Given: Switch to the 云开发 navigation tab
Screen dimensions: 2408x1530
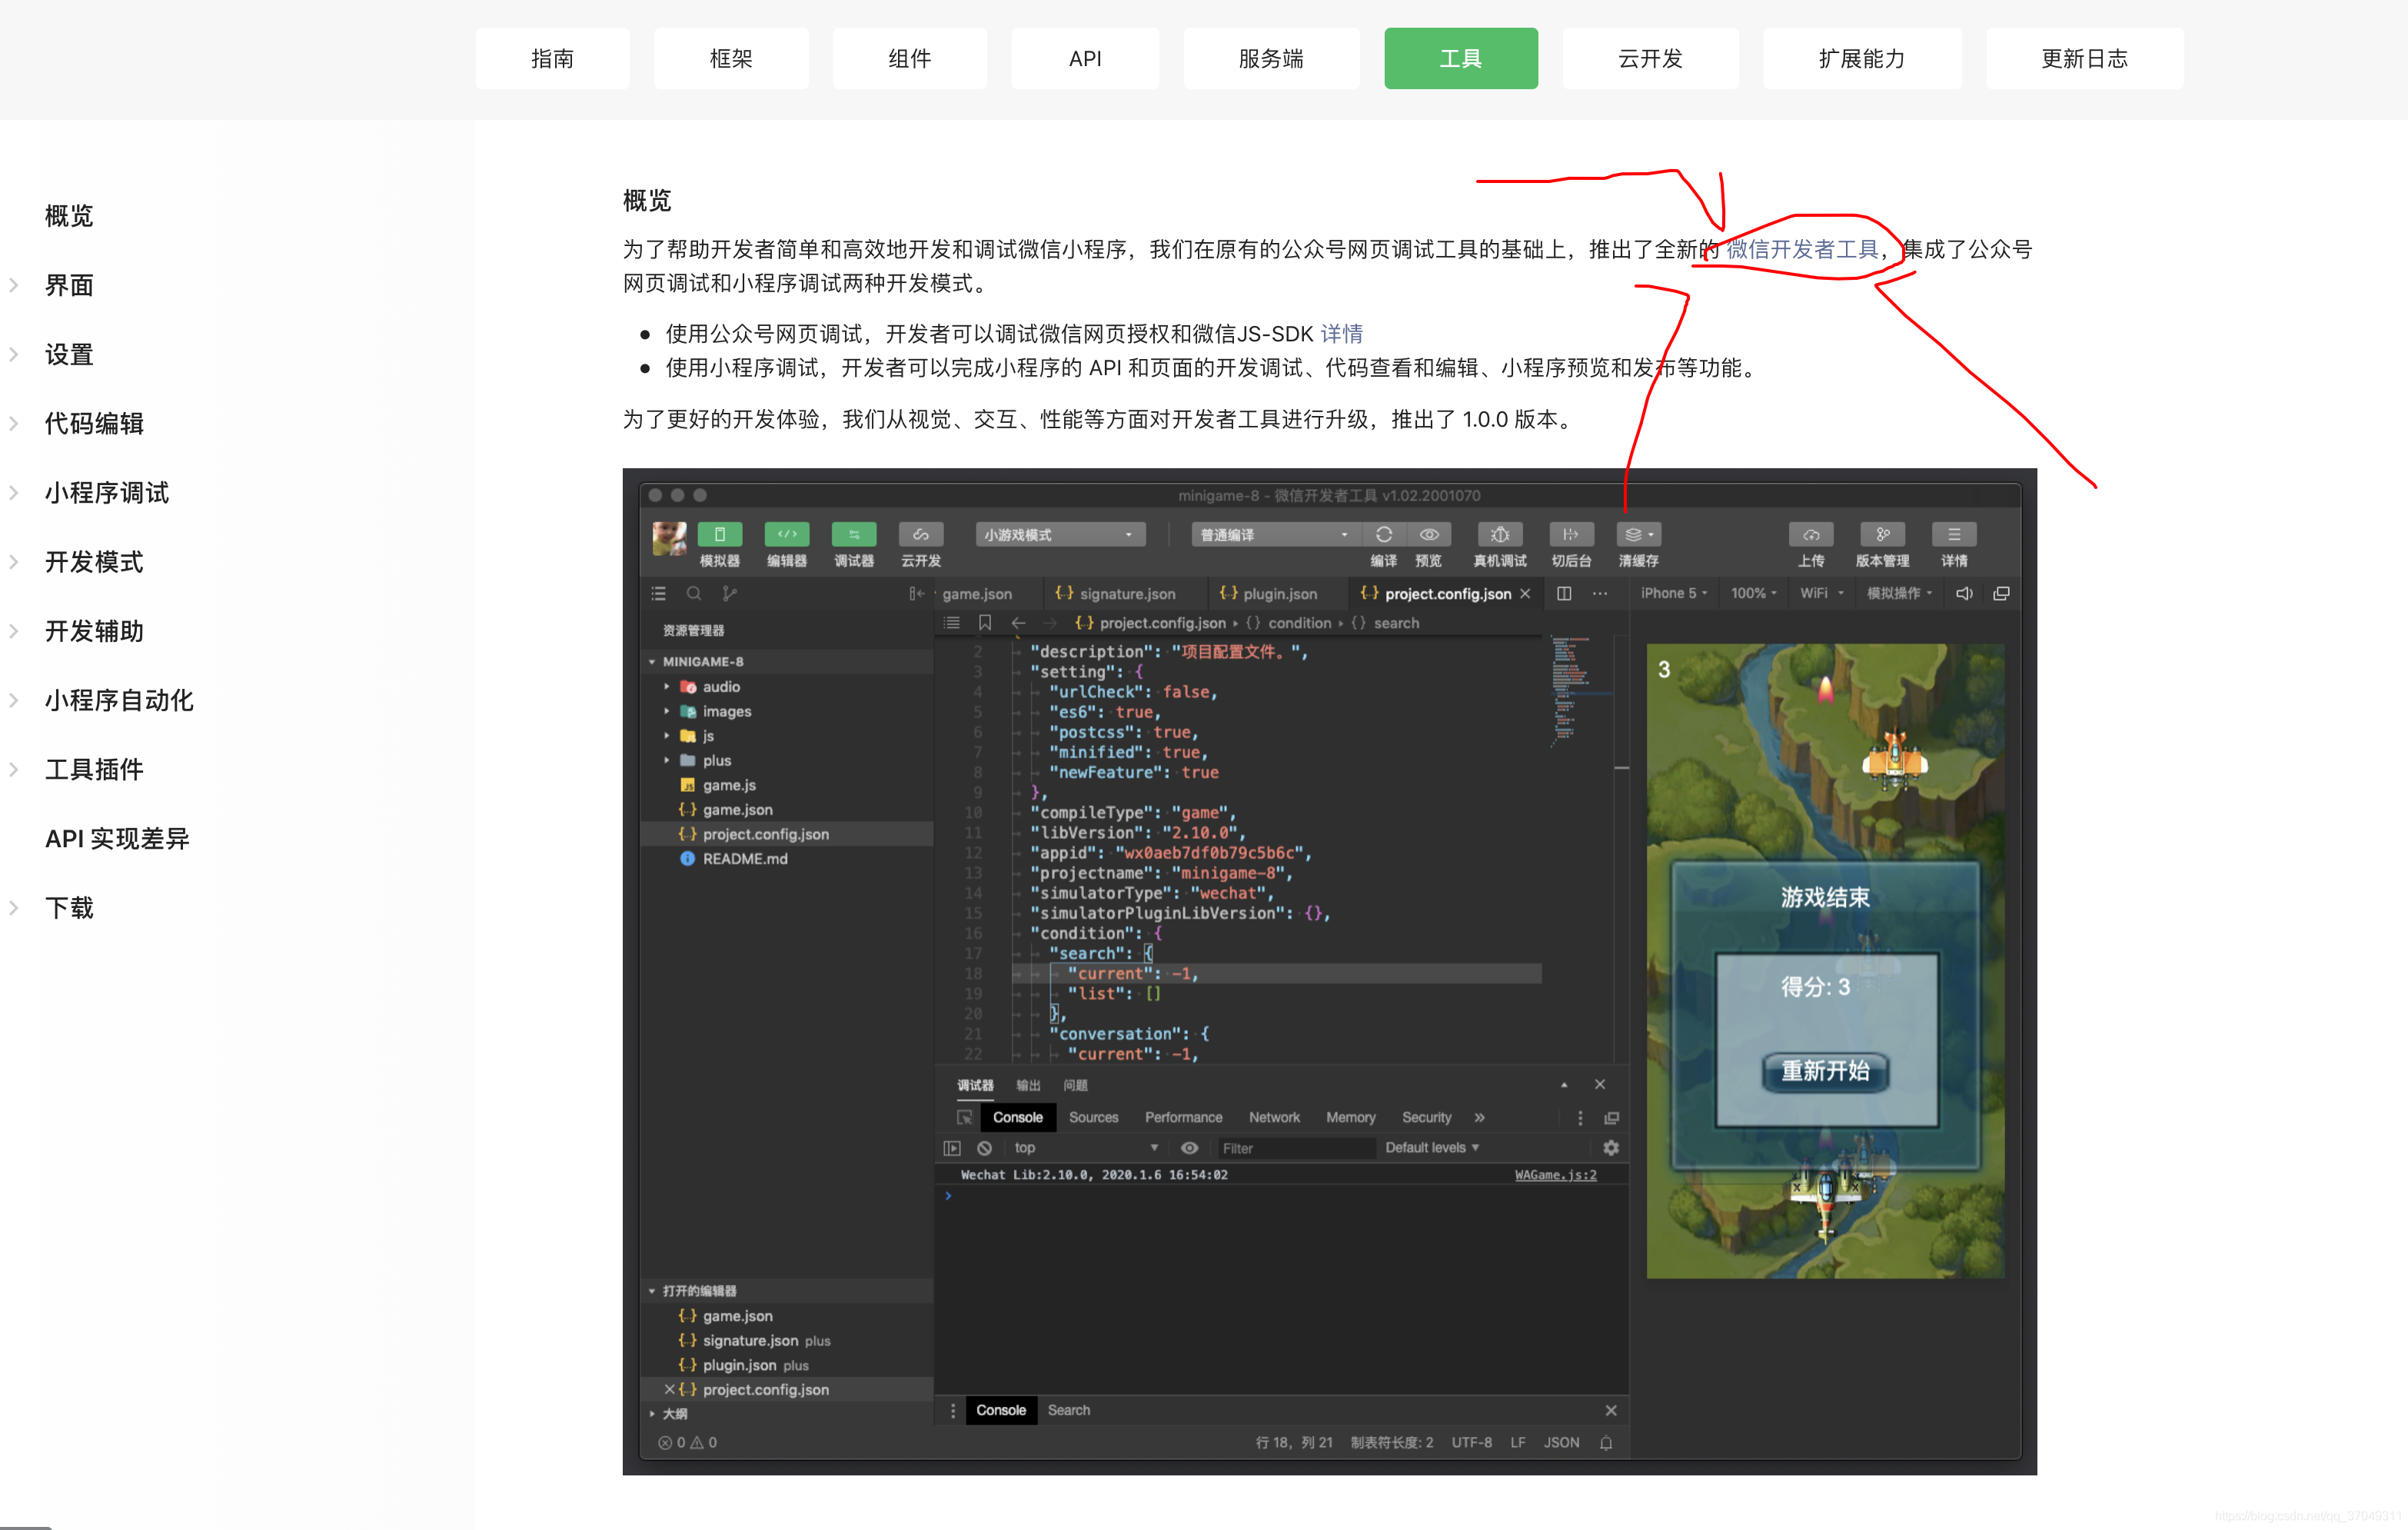Looking at the screenshot, I should [x=1650, y=58].
